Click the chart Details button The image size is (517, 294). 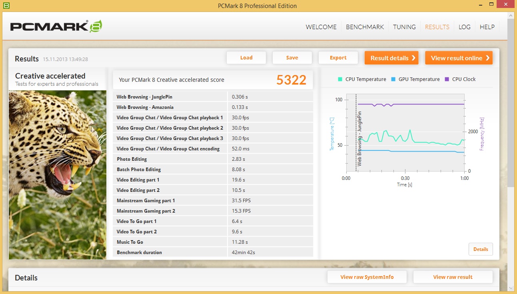[481, 249]
